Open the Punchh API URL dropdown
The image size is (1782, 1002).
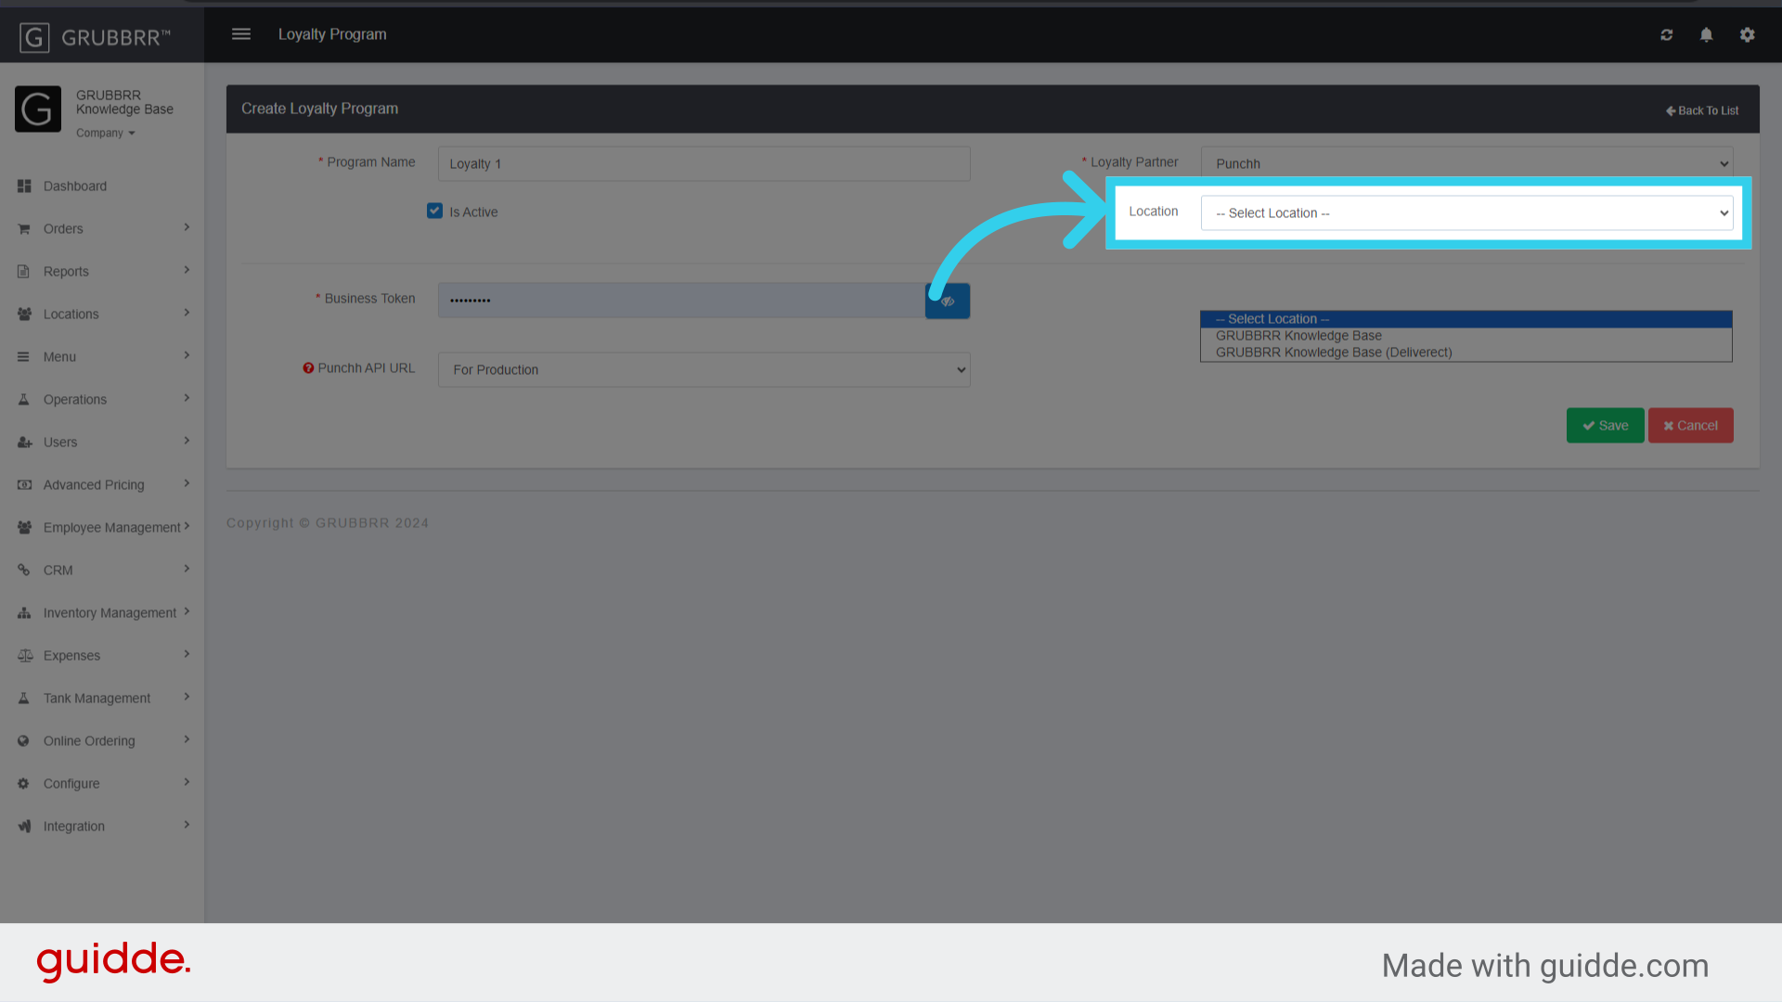click(704, 370)
